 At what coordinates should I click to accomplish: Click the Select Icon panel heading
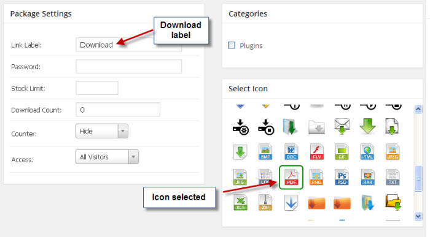point(248,89)
